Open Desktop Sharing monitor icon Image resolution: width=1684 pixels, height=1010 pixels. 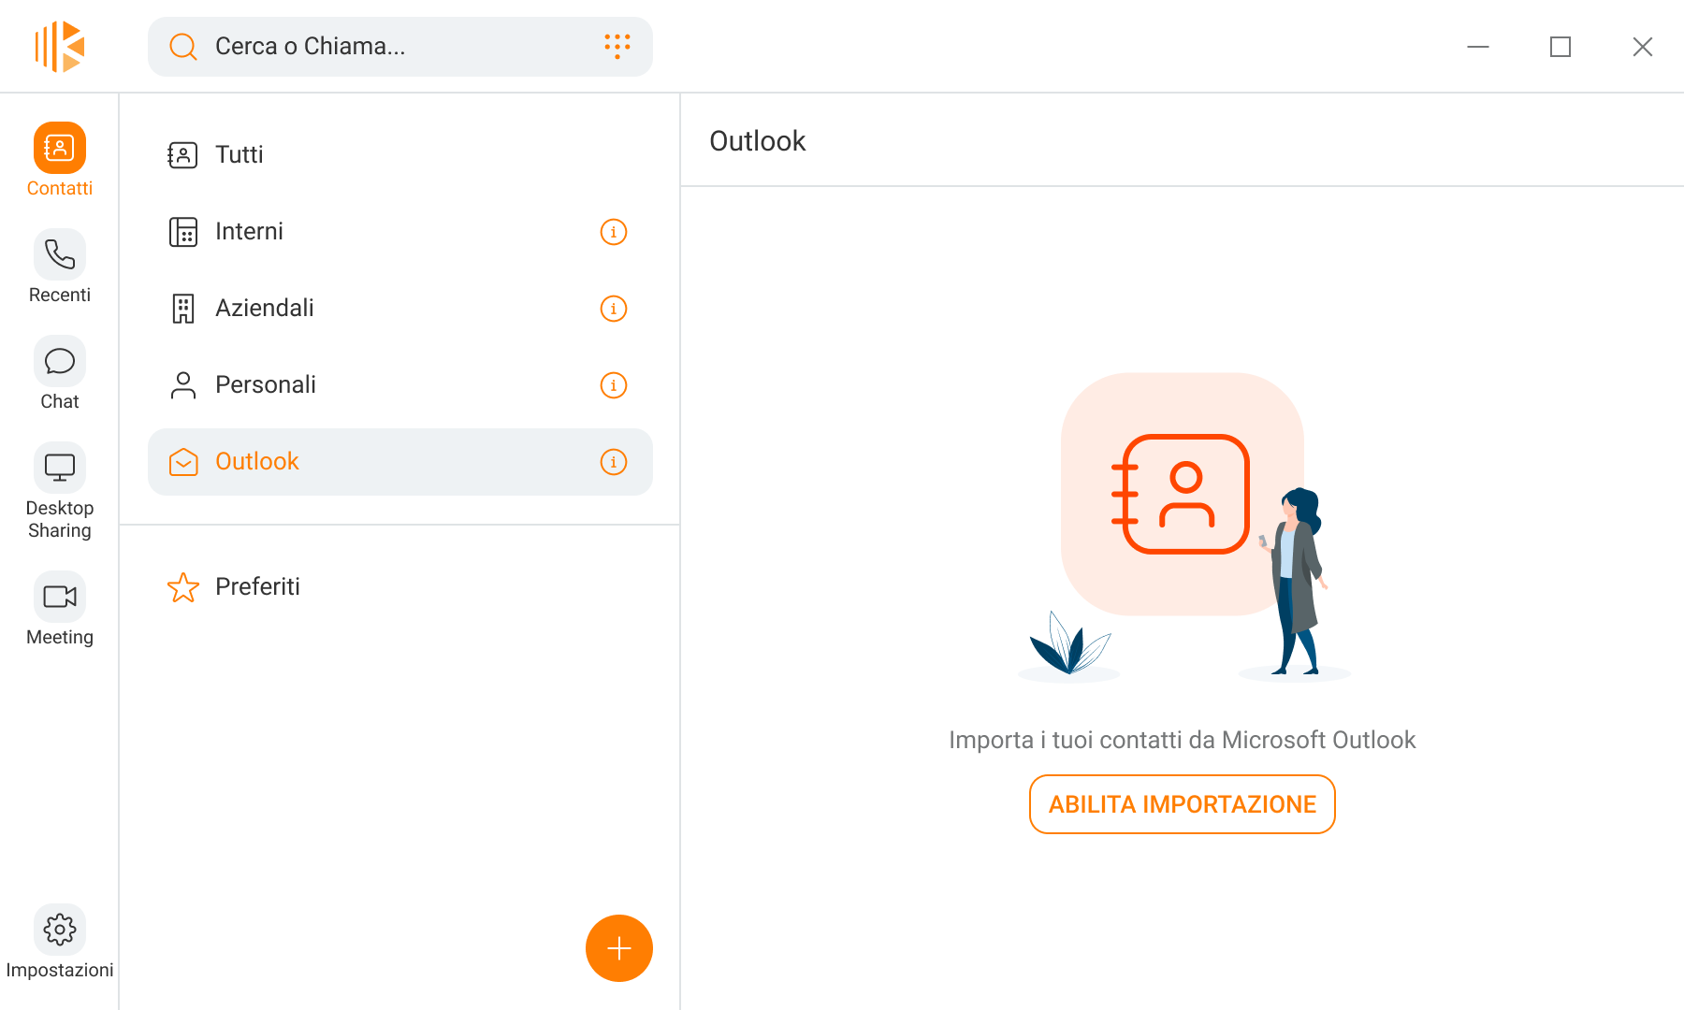(x=60, y=468)
